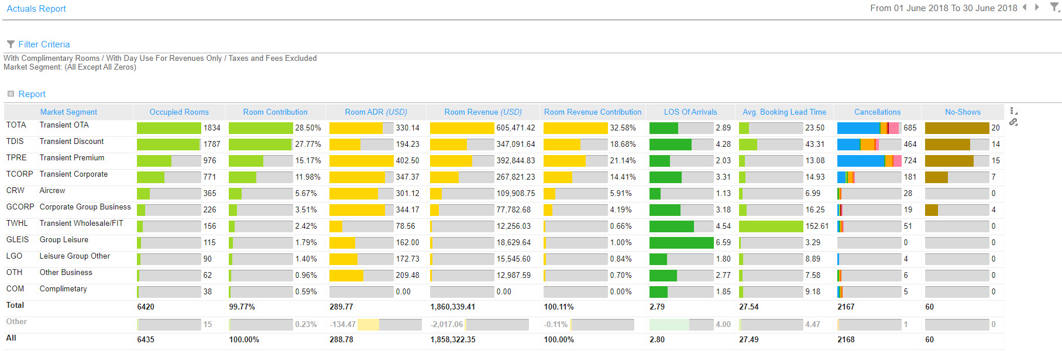Click the No-Shows column header
Screen dimensions: 1062x354
pyautogui.click(x=963, y=112)
